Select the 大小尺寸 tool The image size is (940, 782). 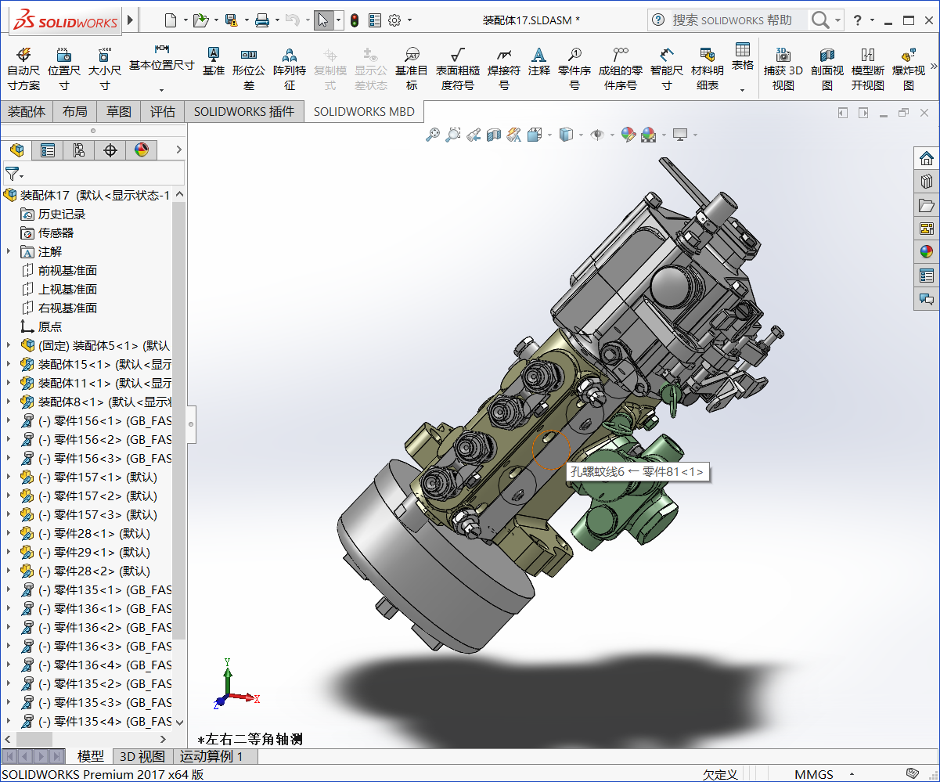(x=104, y=68)
